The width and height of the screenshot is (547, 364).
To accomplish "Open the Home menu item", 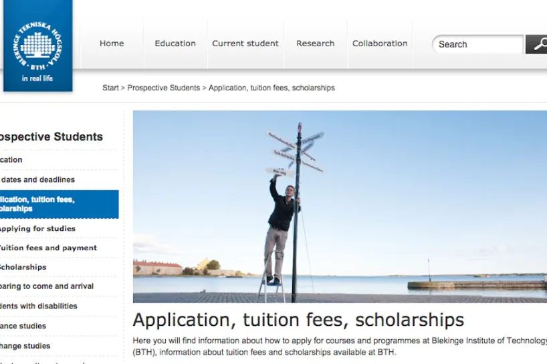I will coord(112,43).
